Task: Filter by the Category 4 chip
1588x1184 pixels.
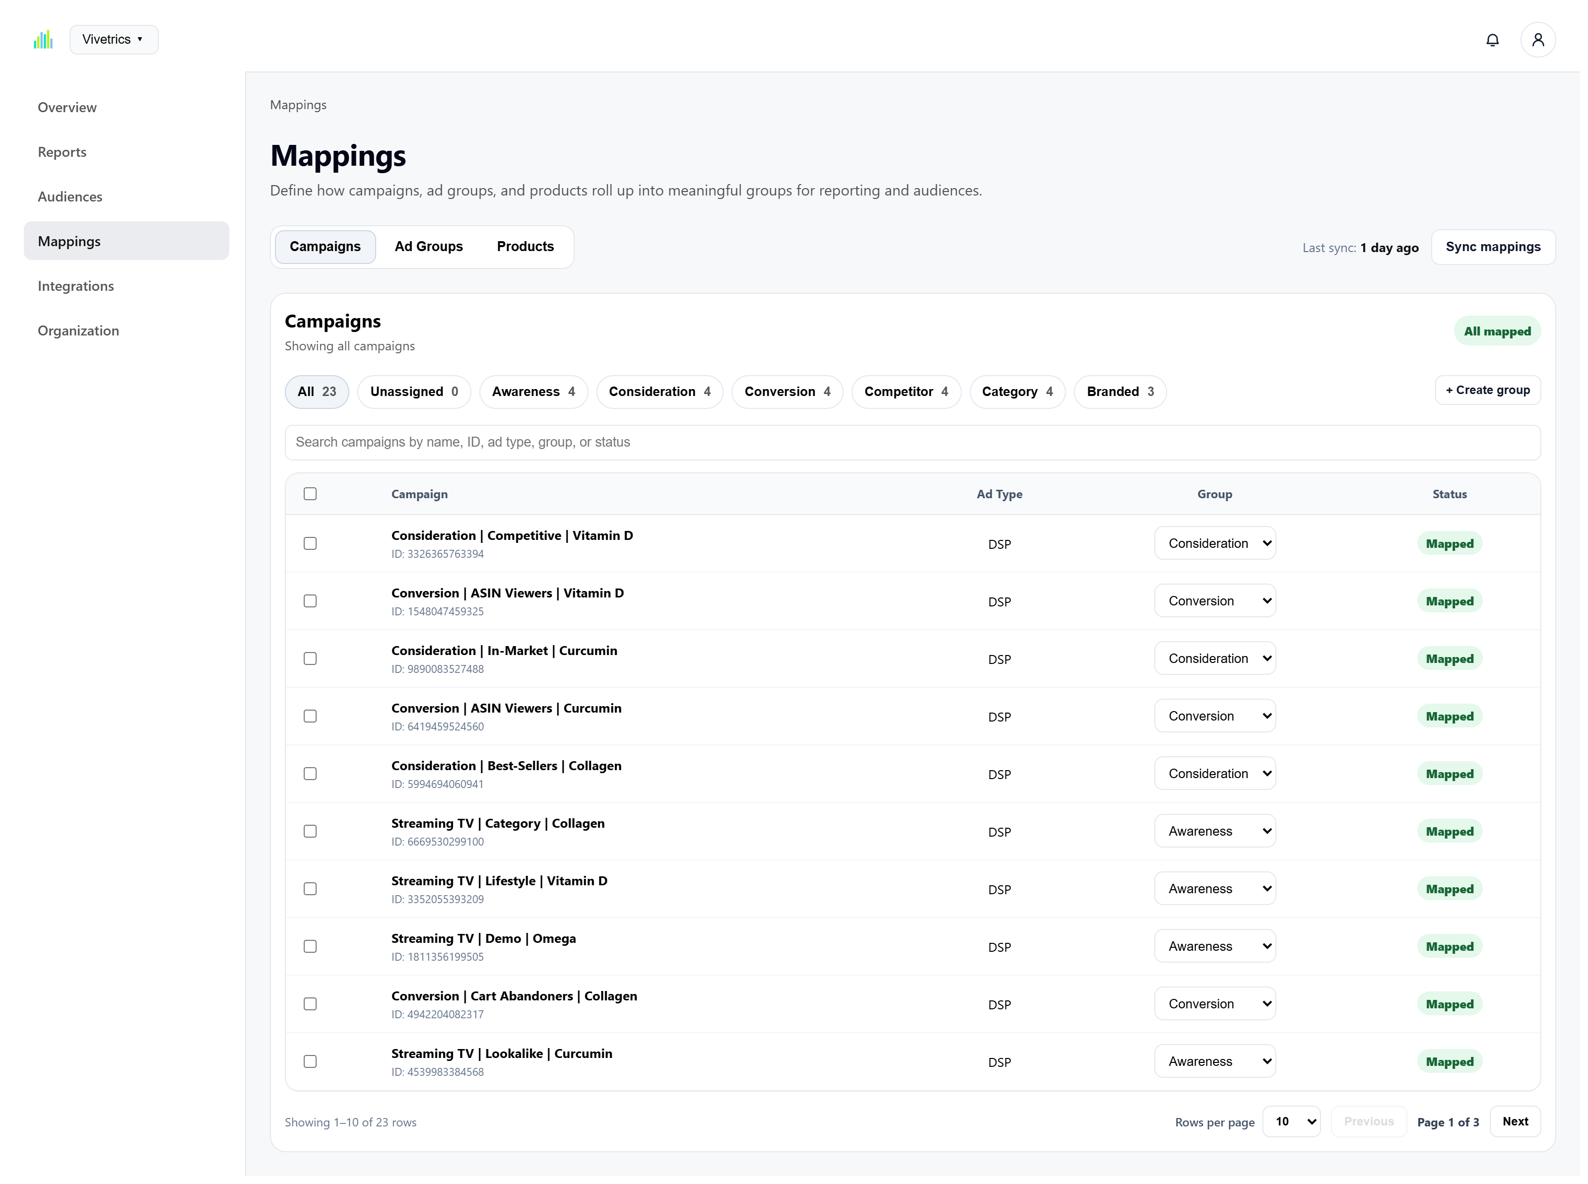Action: pos(1017,392)
